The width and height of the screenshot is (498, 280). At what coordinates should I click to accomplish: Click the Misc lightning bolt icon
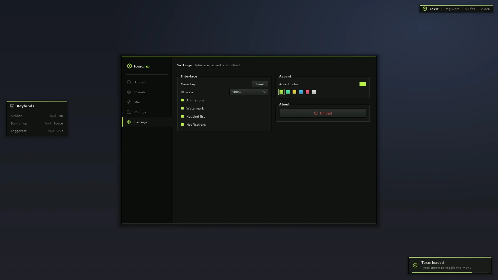click(129, 102)
